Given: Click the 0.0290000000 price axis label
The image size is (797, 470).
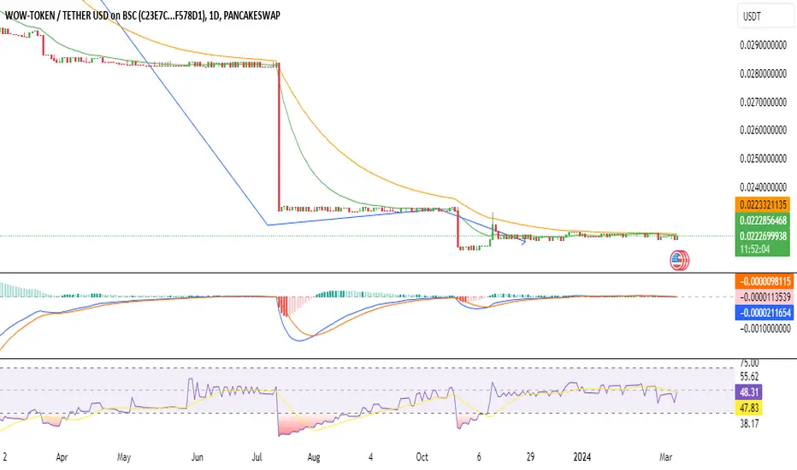Looking at the screenshot, I should 763,45.
